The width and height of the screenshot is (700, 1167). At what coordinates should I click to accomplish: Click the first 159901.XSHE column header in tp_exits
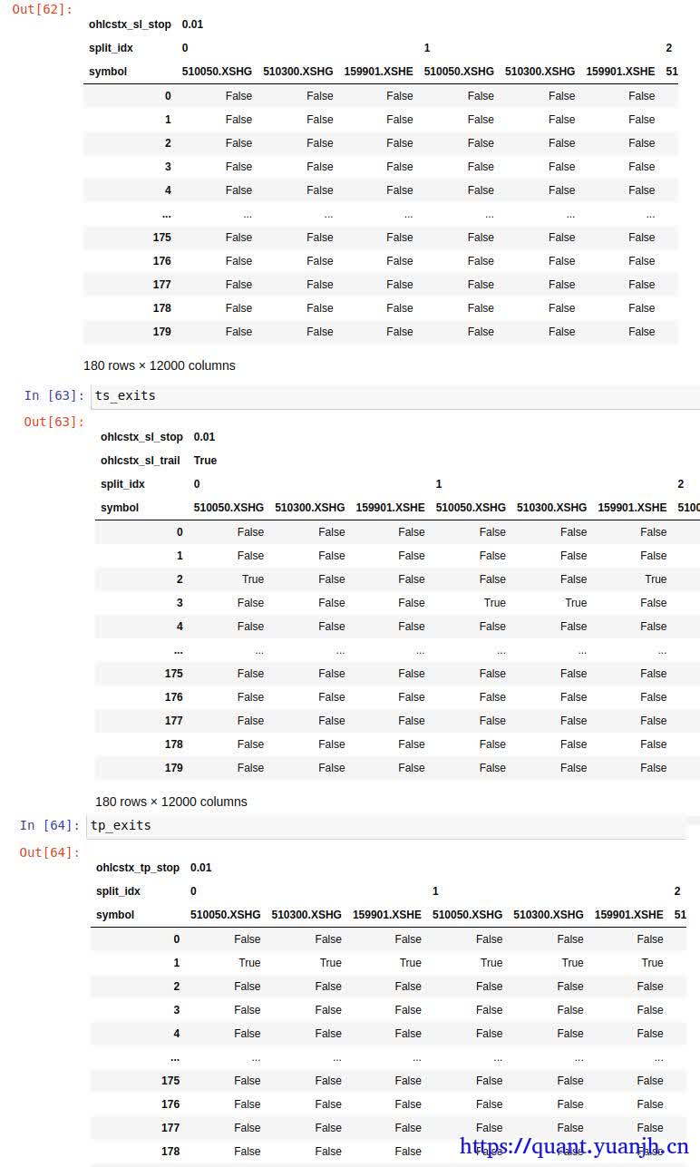386,915
